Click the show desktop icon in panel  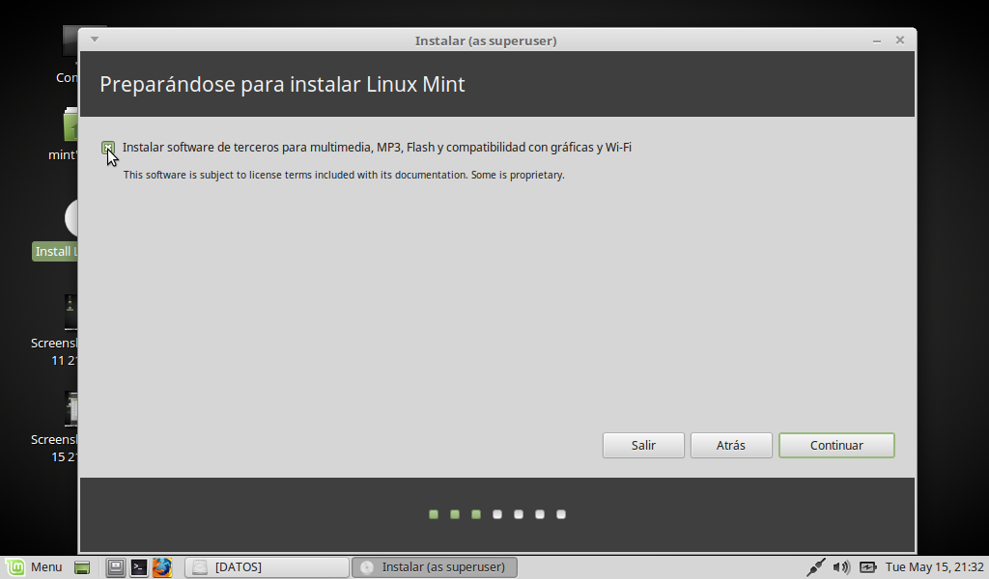82,567
